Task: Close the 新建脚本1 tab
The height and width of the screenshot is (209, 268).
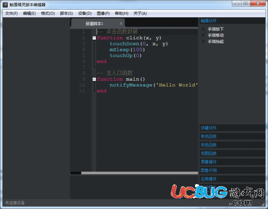Action: tap(121, 24)
